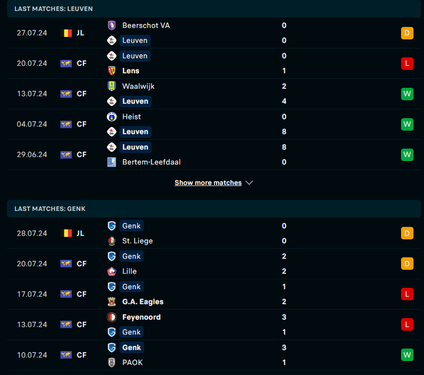Click the PAOK club crest
The height and width of the screenshot is (375, 424).
[112, 363]
